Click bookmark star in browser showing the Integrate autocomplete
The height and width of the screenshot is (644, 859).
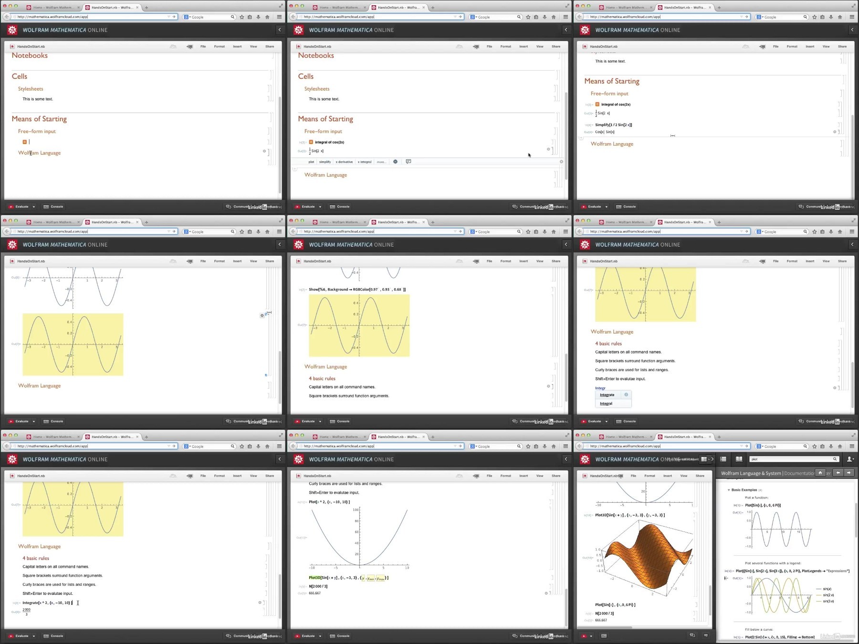coord(814,232)
